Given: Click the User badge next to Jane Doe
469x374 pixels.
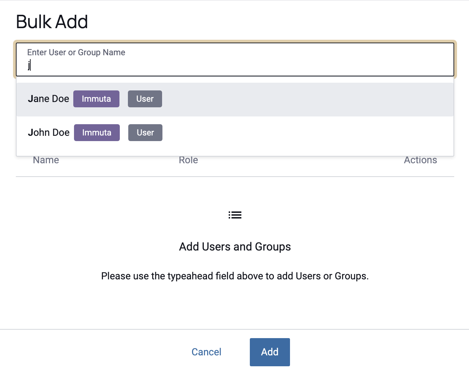Looking at the screenshot, I should pyautogui.click(x=145, y=99).
